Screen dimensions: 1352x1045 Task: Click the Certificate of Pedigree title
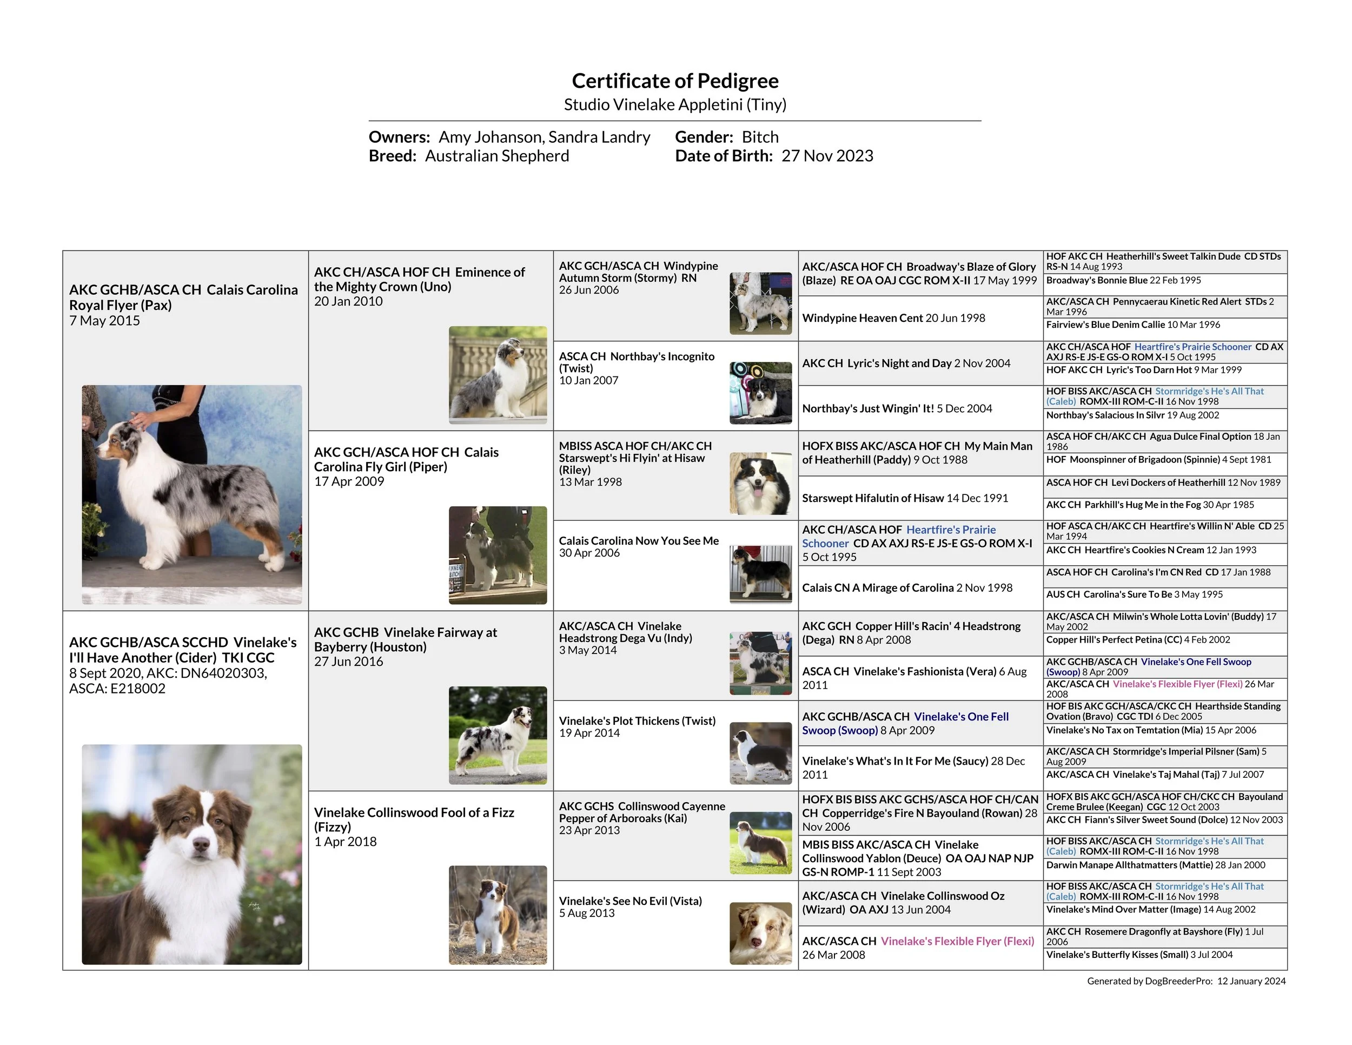(x=675, y=81)
